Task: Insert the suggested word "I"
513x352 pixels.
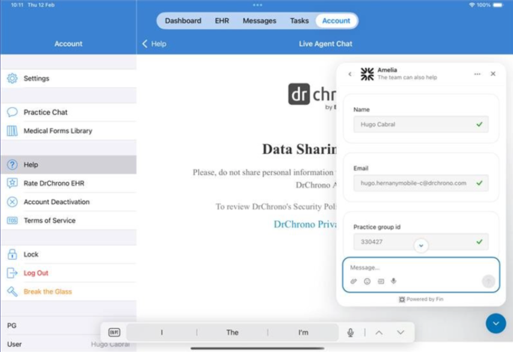Action: [x=162, y=332]
